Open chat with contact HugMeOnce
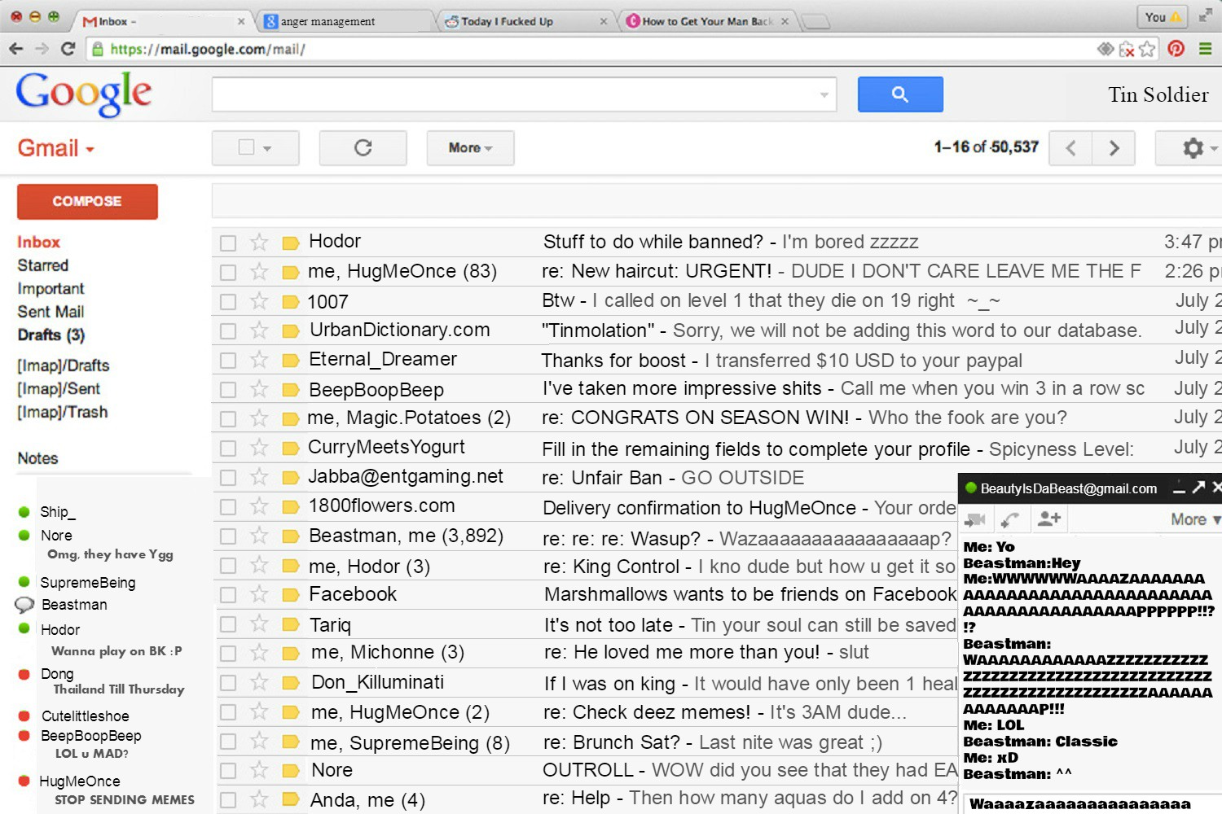This screenshot has width=1222, height=814. [x=80, y=781]
